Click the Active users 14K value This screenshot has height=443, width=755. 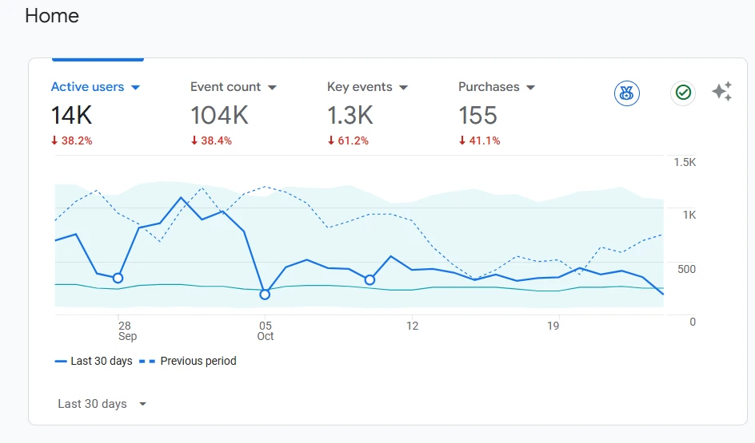72,116
